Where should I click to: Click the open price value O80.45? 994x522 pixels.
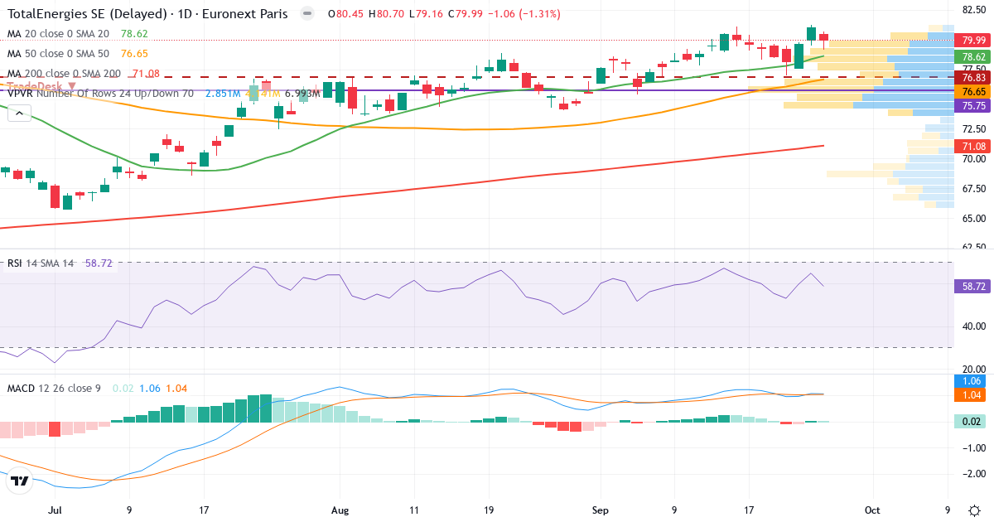pyautogui.click(x=347, y=14)
